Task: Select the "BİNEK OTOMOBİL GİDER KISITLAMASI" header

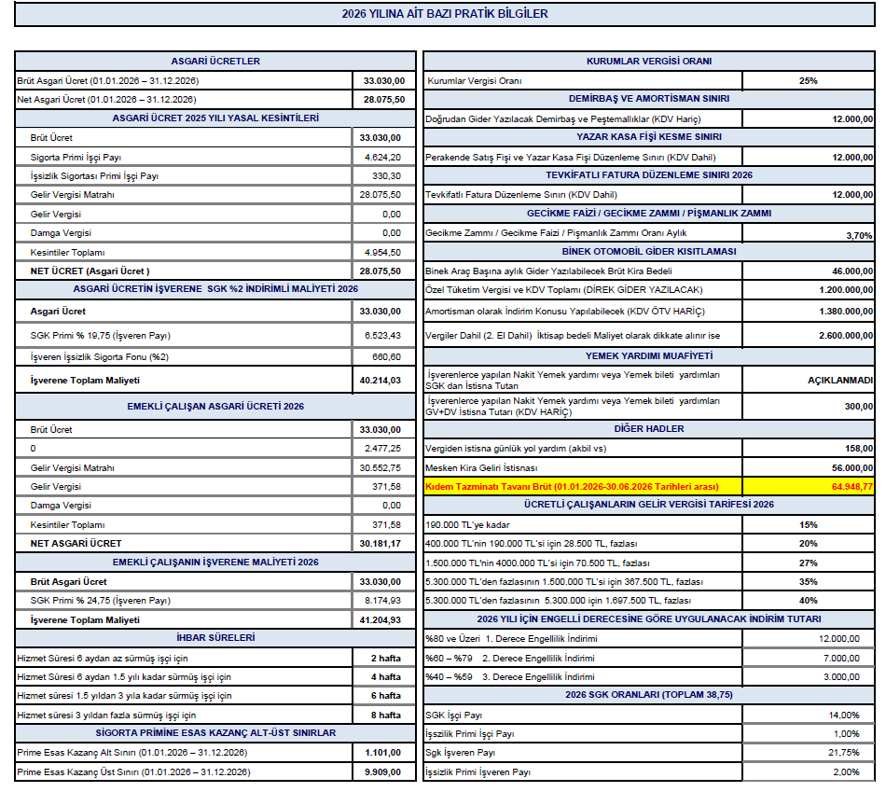Action: point(649,252)
